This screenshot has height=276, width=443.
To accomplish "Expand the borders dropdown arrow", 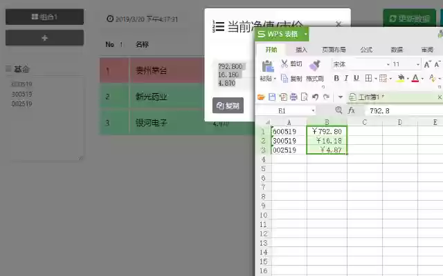I will click(375, 79).
